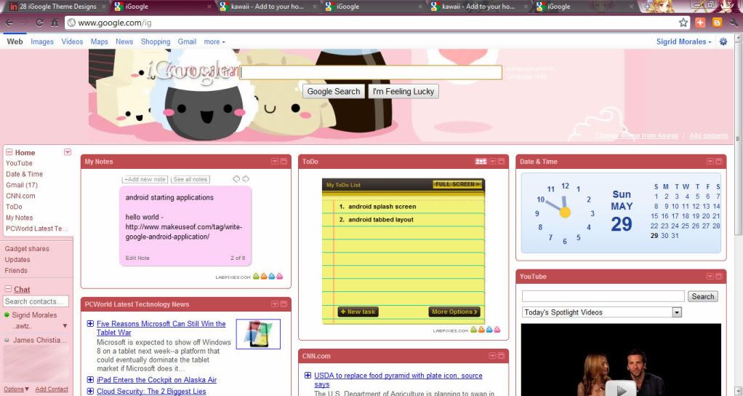Screen dimensions: 743x396
Task: Go to Images in Google bar
Action: tap(42, 41)
